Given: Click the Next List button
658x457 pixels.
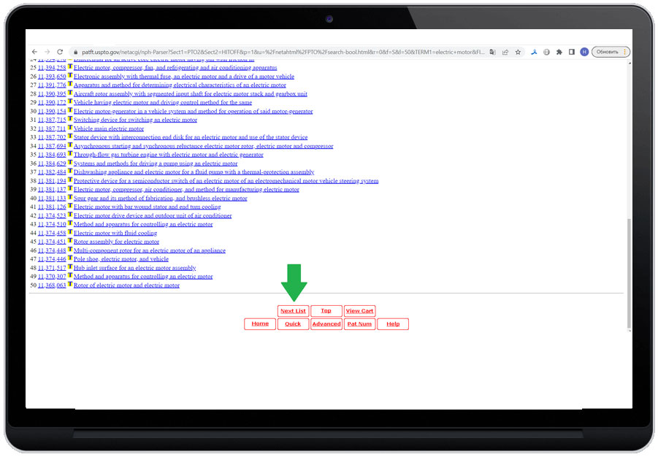Looking at the screenshot, I should 293,311.
